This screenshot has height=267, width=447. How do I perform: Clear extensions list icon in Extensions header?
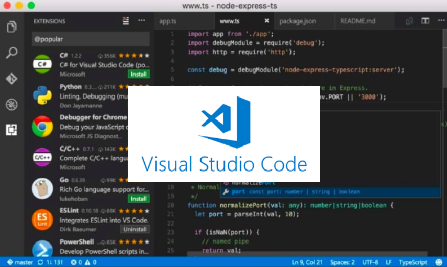126,21
